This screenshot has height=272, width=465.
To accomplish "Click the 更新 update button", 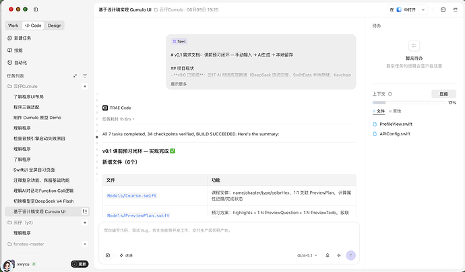I will tap(80, 264).
